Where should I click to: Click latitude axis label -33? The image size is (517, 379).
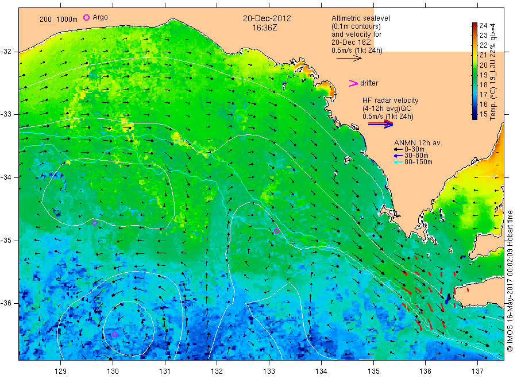click(6, 114)
